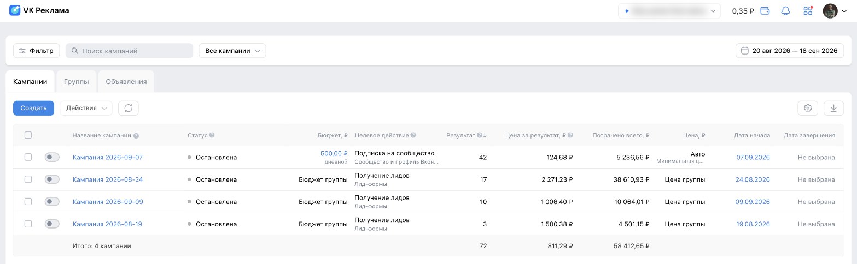Image resolution: width=857 pixels, height=264 pixels.
Task: Check the box for Кампания 2026-09-09
Action: tap(28, 202)
